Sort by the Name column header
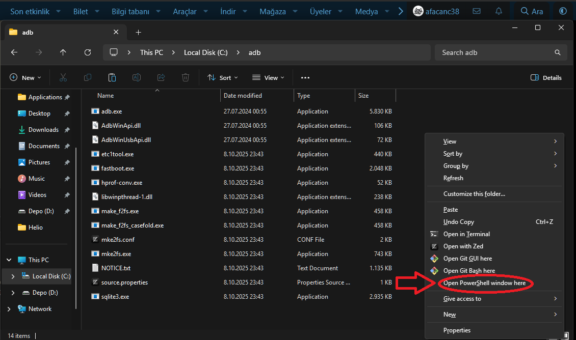The image size is (576, 340). [106, 95]
